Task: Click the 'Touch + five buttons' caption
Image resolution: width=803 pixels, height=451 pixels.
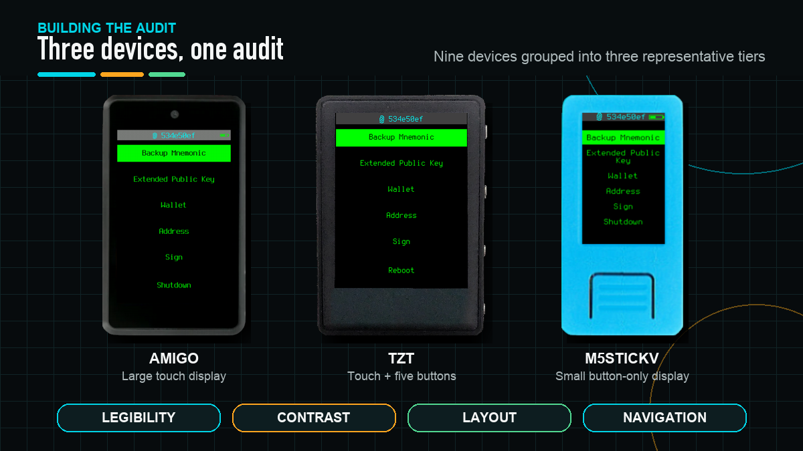Action: 401,376
